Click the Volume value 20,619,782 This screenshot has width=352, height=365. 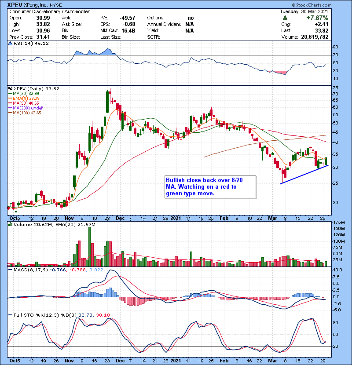(x=315, y=37)
